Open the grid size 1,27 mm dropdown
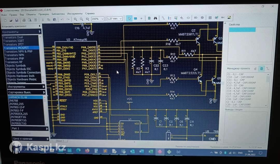 point(115,19)
